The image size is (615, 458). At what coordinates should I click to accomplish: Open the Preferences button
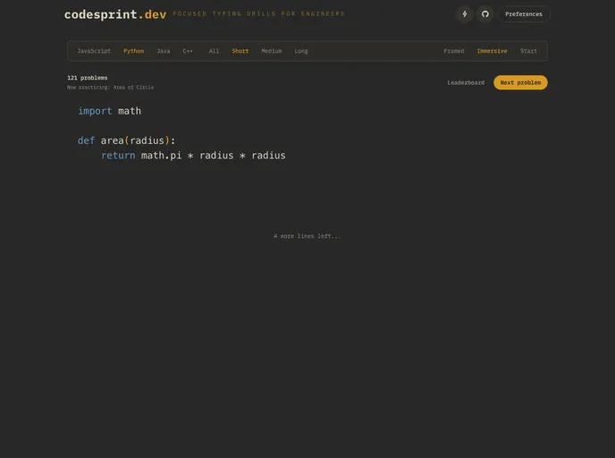pos(524,14)
